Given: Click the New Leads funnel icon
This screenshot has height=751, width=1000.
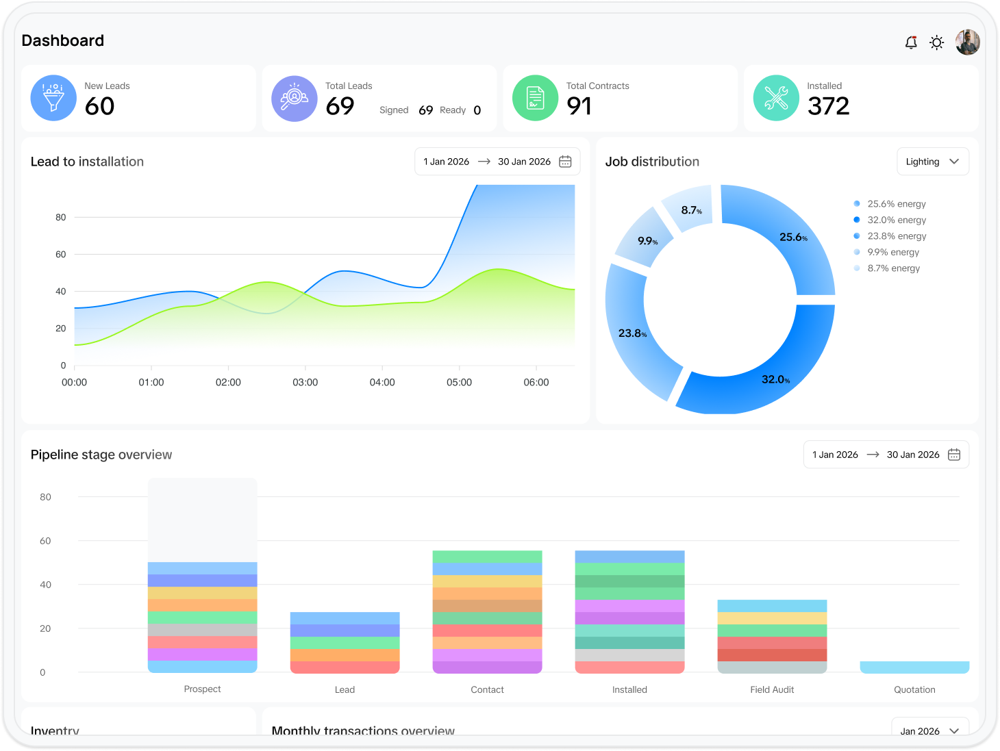Looking at the screenshot, I should (x=53, y=98).
